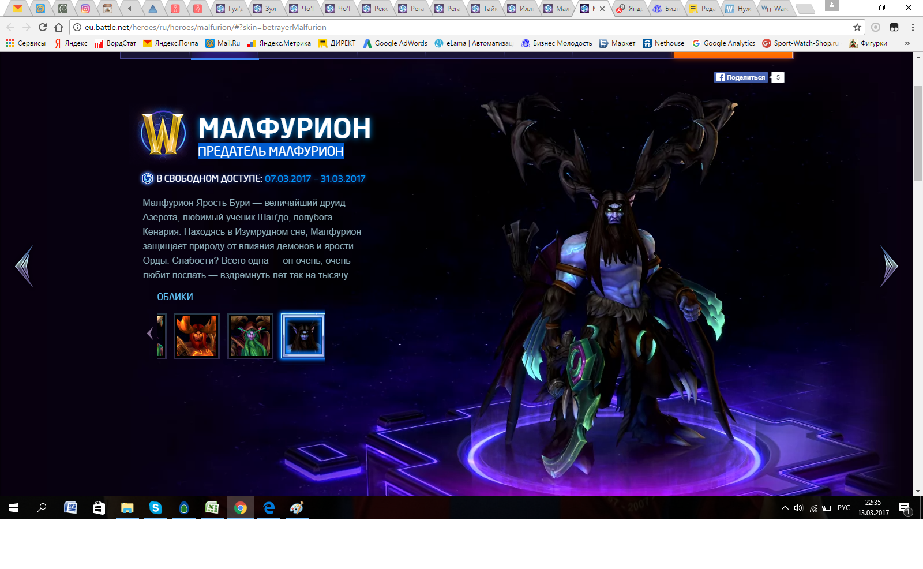Open Windows Store from the taskbar

tap(99, 508)
